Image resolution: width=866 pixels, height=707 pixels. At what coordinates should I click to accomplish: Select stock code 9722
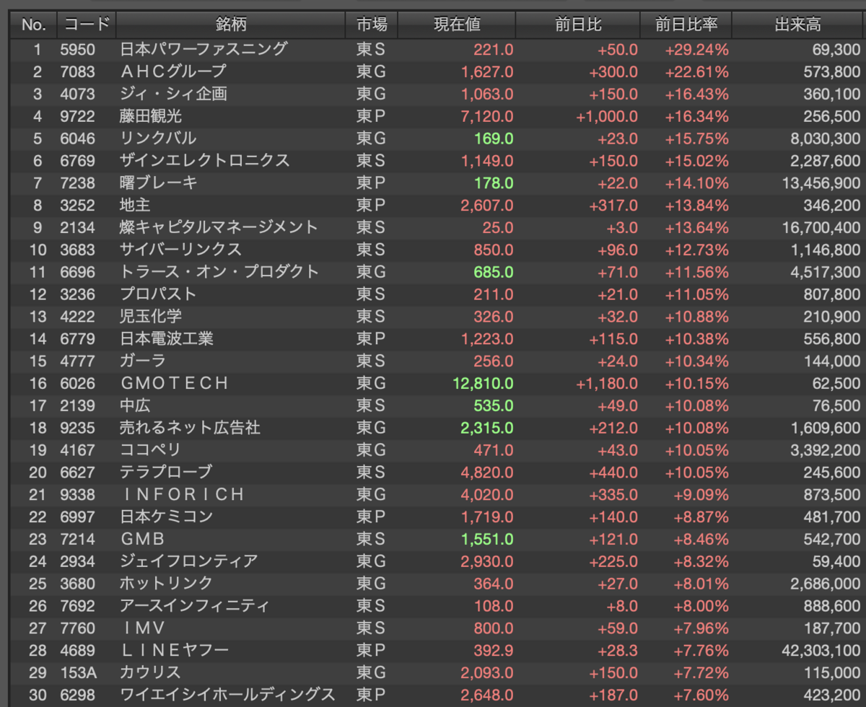pos(77,116)
